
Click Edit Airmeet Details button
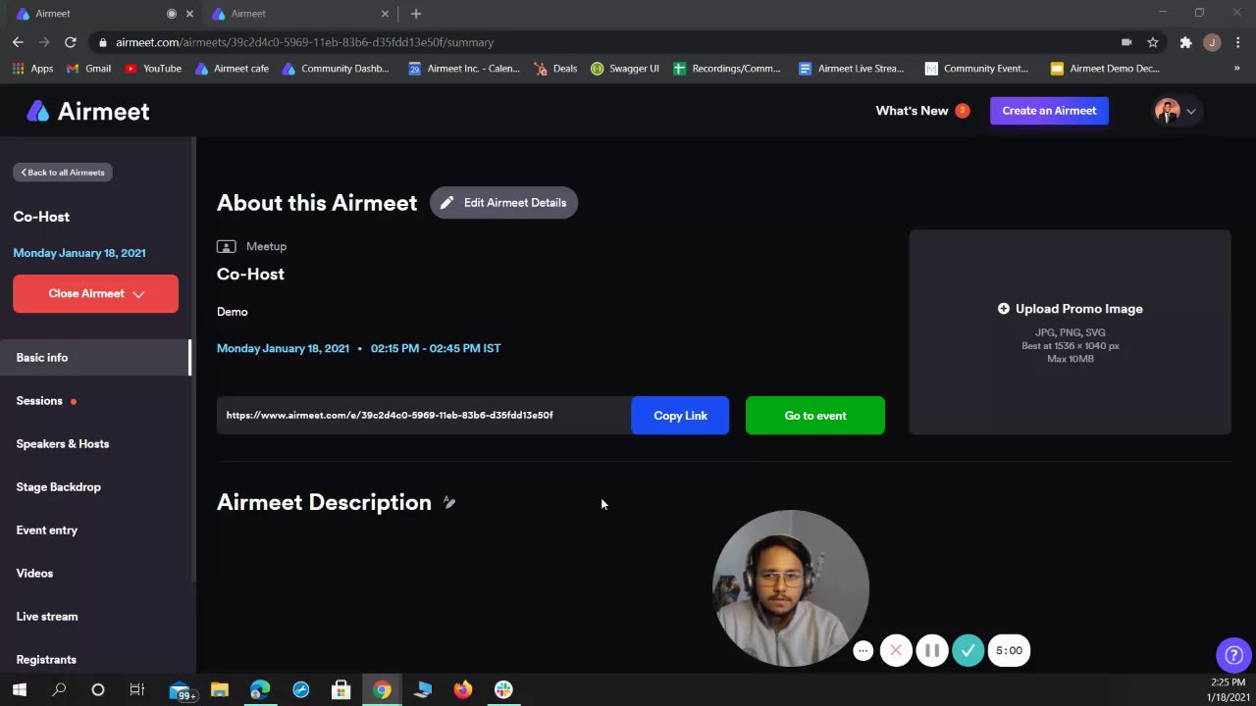point(503,203)
